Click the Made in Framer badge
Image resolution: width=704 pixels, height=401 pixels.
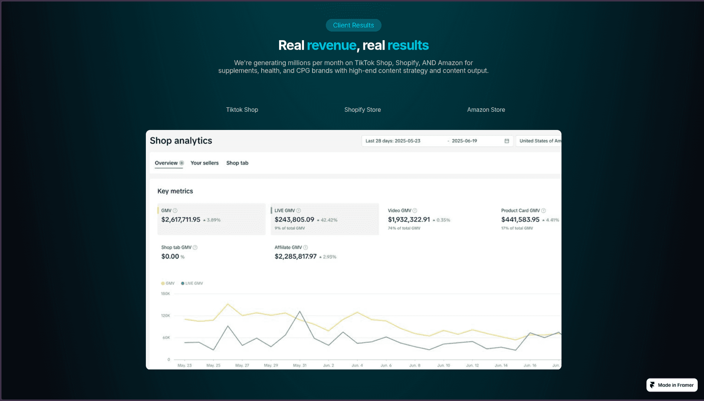[x=672, y=385]
